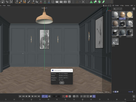The height and width of the screenshot is (102, 136).
Task: Open the viewport Filter menu
Action: pyautogui.click(x=4, y=5)
